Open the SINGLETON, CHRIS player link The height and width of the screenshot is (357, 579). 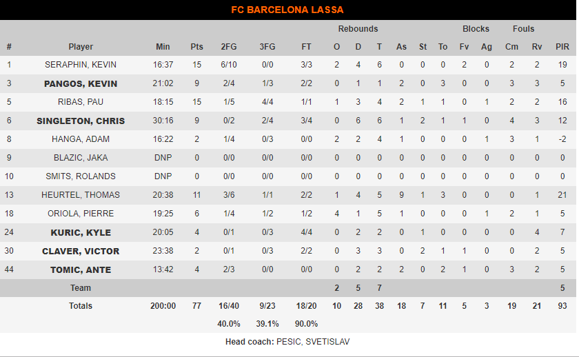81,121
